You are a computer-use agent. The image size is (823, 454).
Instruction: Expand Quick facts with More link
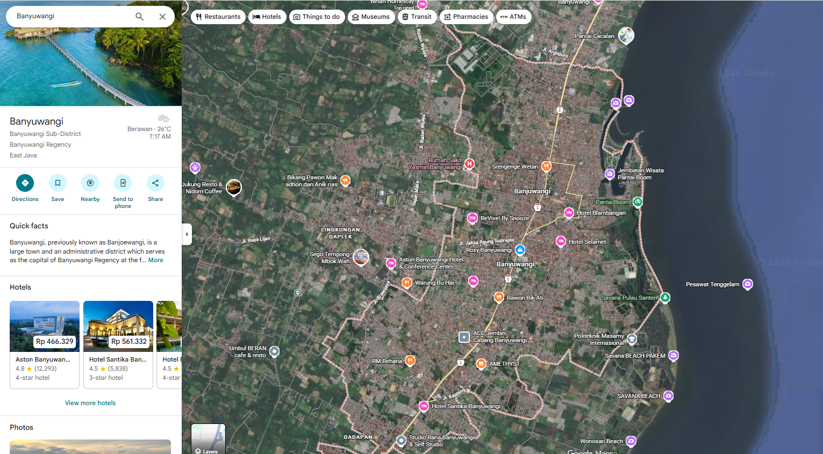pos(155,260)
